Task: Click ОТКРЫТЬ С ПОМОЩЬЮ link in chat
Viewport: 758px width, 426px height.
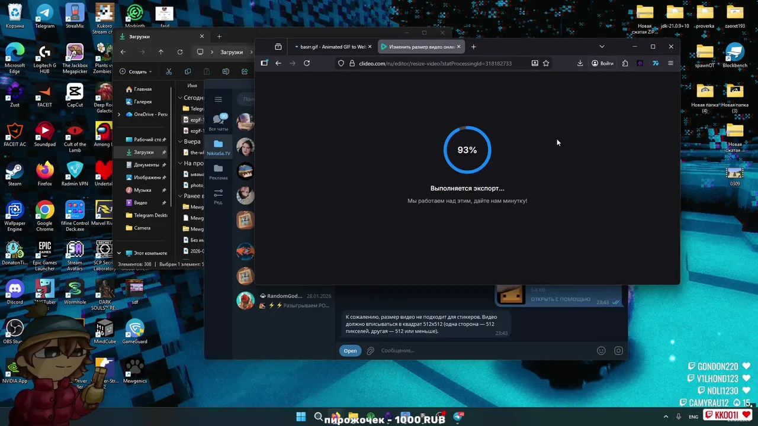Action: [560, 299]
